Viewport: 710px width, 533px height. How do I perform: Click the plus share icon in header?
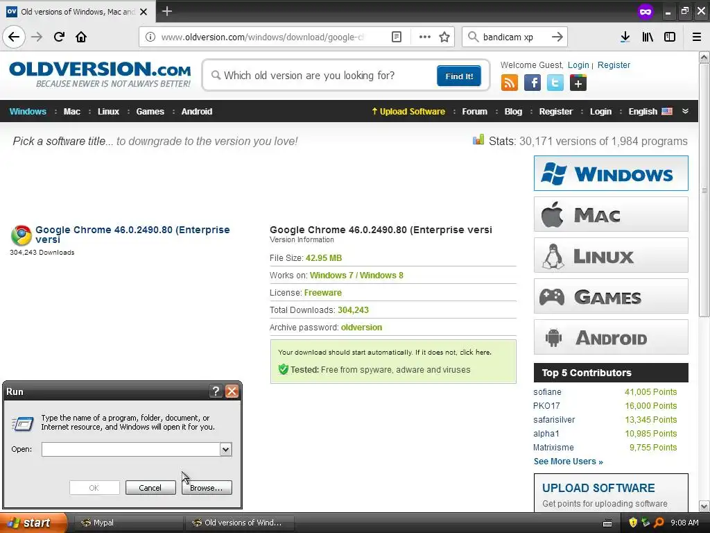(x=578, y=83)
